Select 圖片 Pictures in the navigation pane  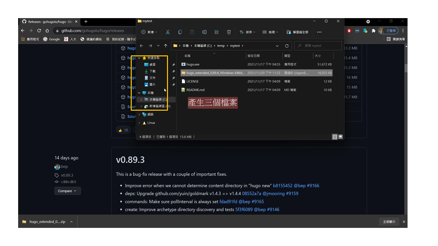tap(150, 84)
